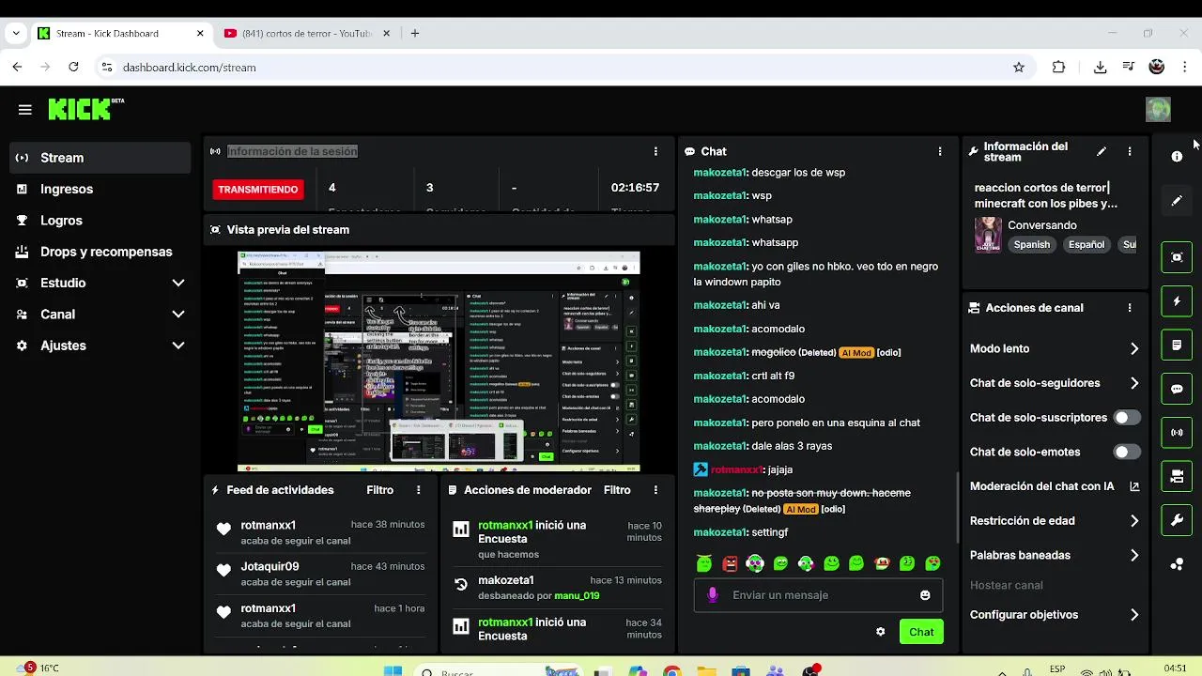Open the user avatar in the Kick header
Screen dimensions: 1202x676
point(1158,109)
